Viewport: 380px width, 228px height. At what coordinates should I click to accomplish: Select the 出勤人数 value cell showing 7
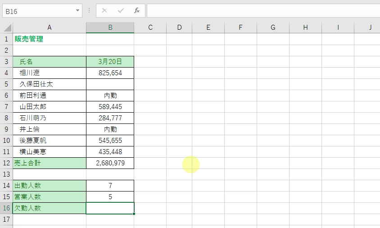tap(110, 186)
